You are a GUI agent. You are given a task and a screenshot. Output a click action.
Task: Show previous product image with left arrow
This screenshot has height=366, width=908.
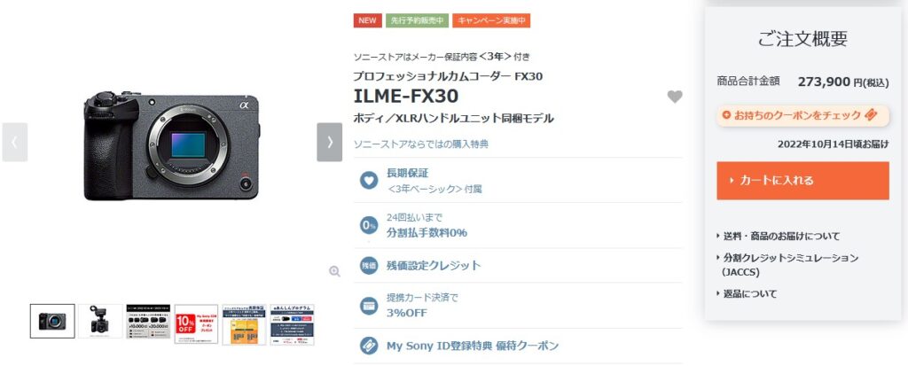point(14,142)
